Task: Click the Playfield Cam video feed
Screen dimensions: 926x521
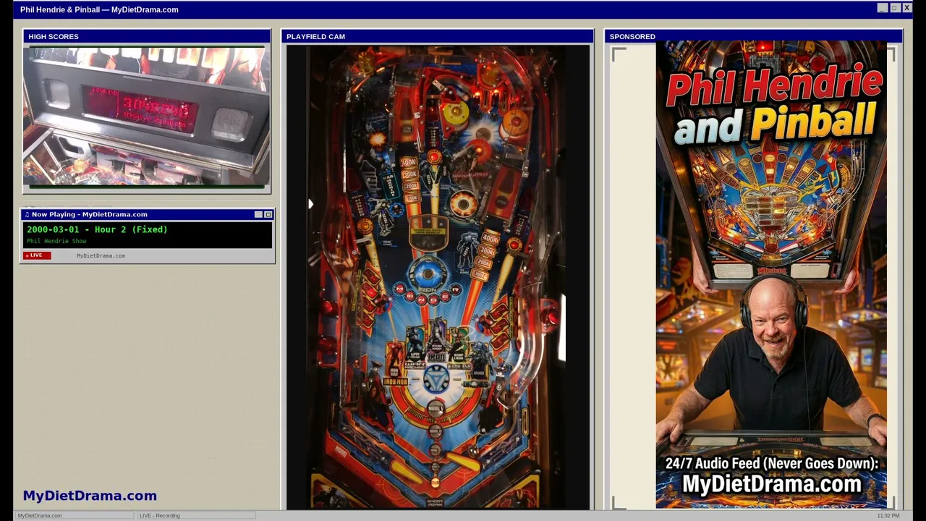Action: 438,277
